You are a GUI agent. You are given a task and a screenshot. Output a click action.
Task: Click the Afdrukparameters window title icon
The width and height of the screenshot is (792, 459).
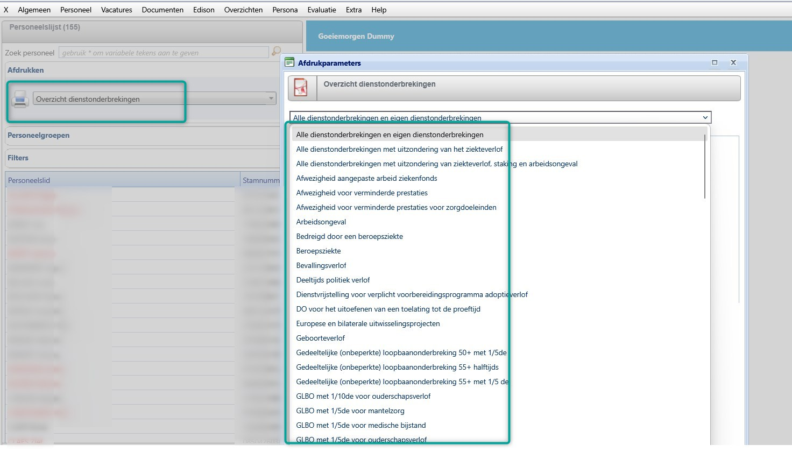[289, 62]
